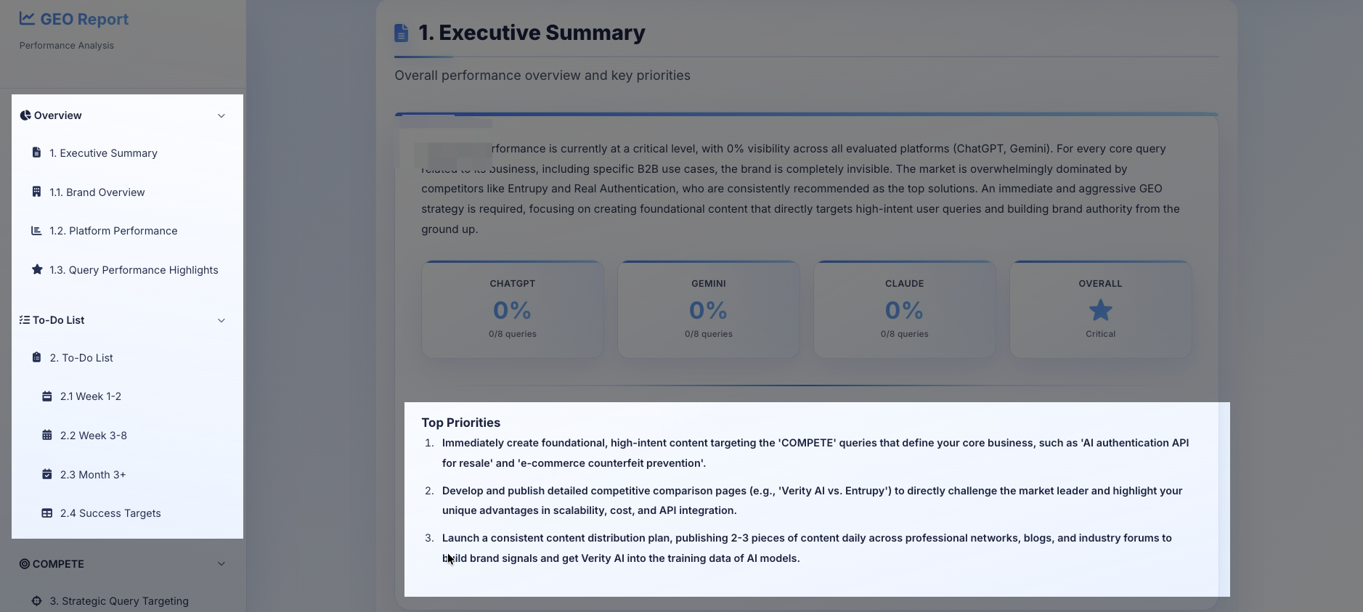Click the star icon next to Query Performance Highlights
This screenshot has width=1363, height=612.
pos(36,269)
